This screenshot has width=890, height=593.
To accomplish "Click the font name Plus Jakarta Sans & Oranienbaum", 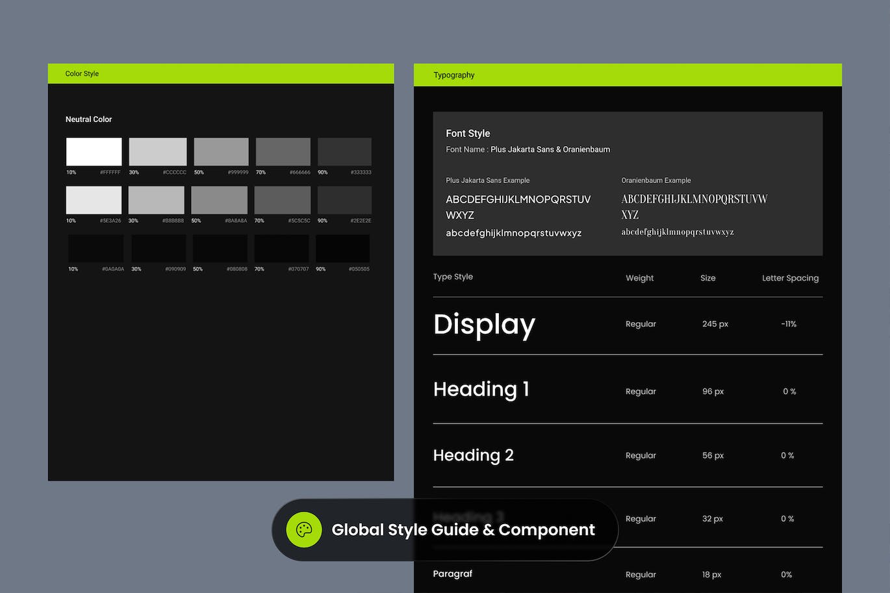I will click(550, 149).
